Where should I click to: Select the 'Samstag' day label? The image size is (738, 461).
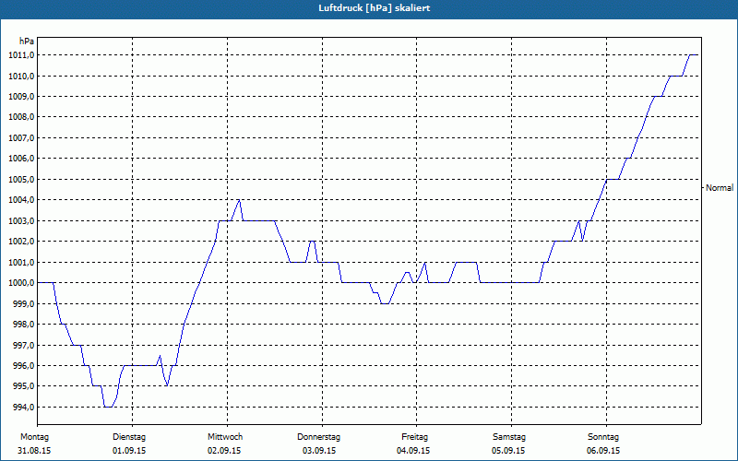pos(509,437)
